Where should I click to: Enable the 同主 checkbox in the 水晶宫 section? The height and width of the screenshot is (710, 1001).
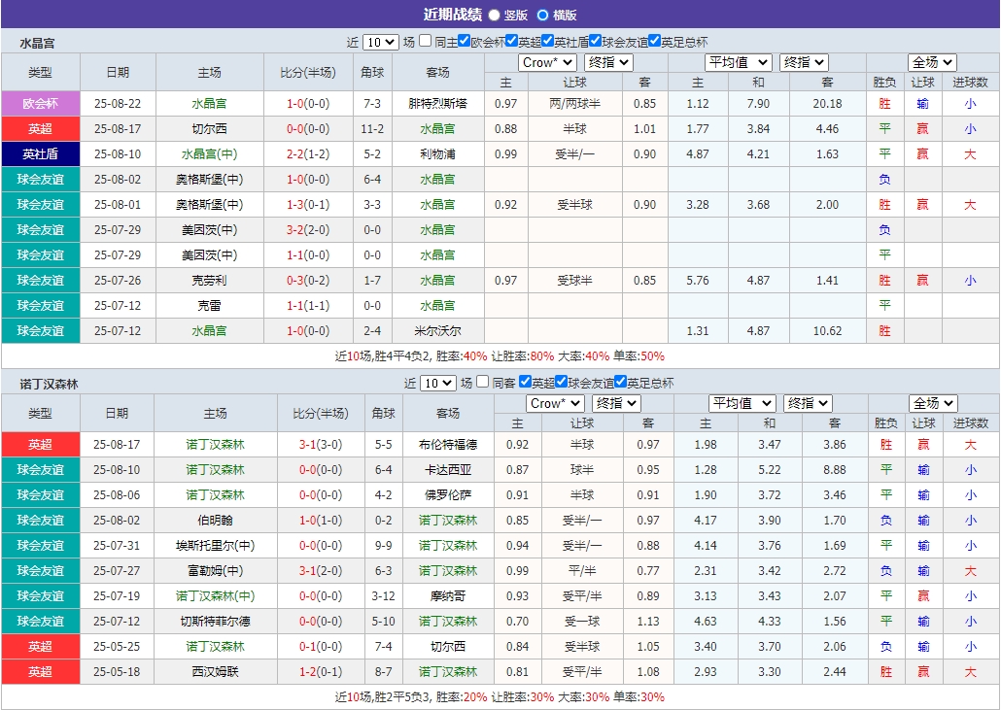pos(425,41)
